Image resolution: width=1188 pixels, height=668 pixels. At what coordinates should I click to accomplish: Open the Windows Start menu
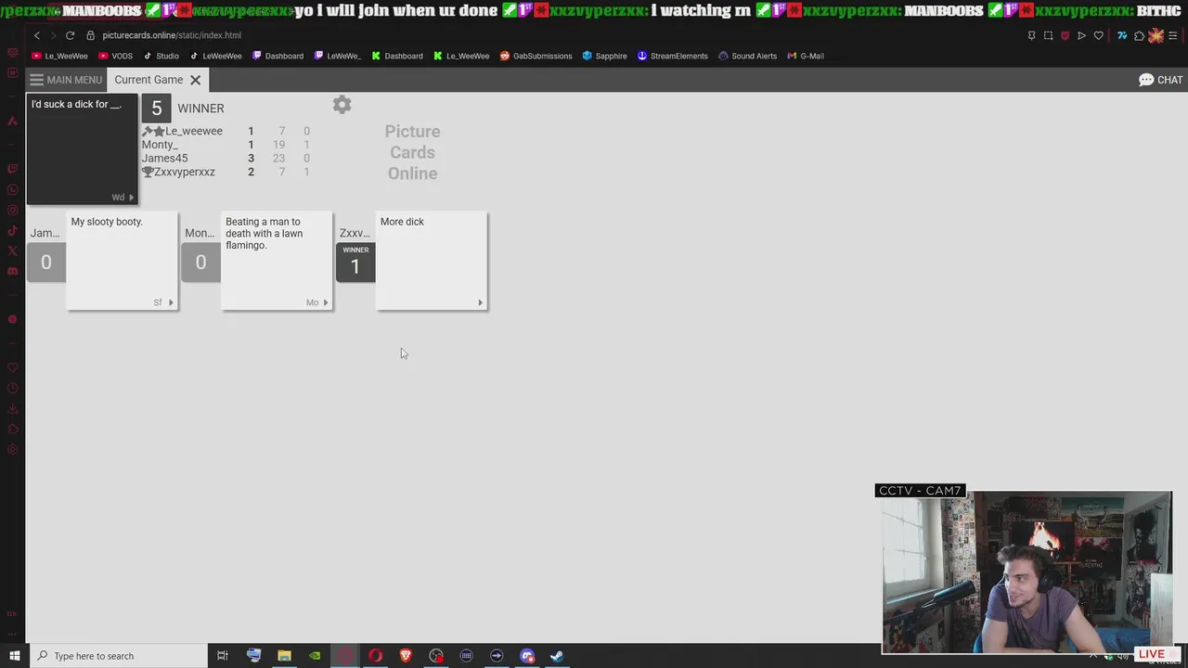click(x=14, y=656)
